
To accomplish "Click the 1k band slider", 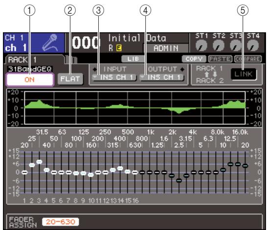I will click(150, 172).
